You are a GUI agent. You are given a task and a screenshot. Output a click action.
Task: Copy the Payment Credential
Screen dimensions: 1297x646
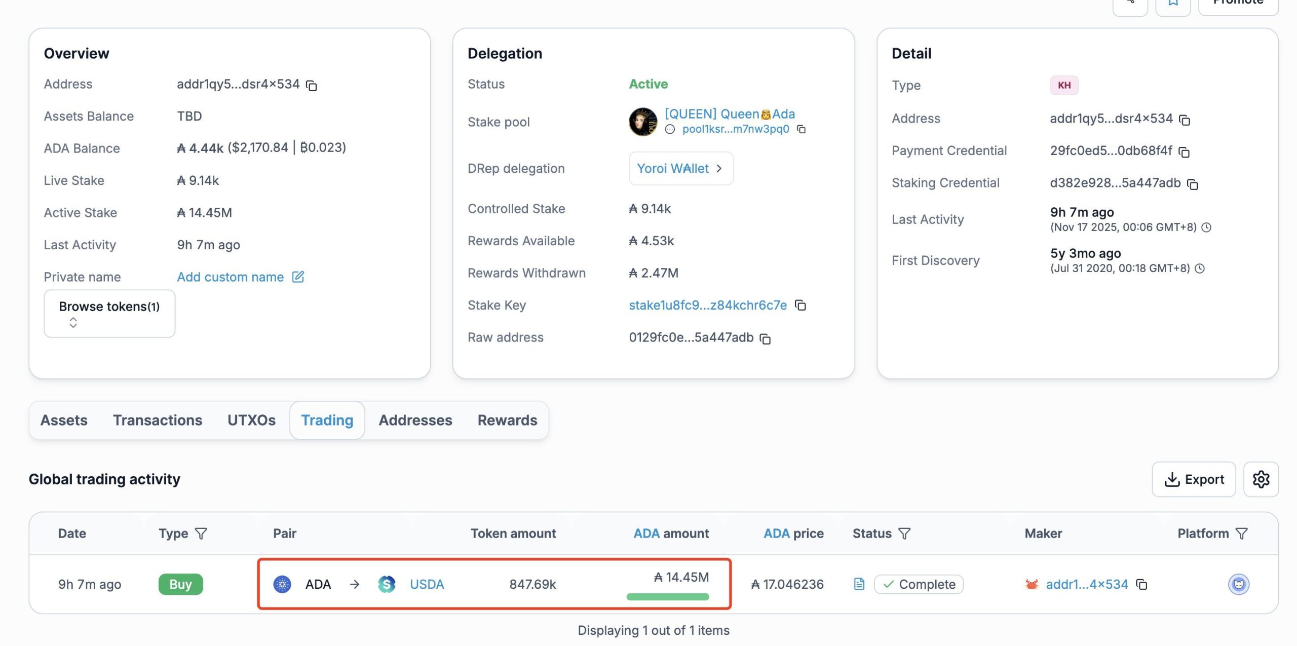point(1184,151)
